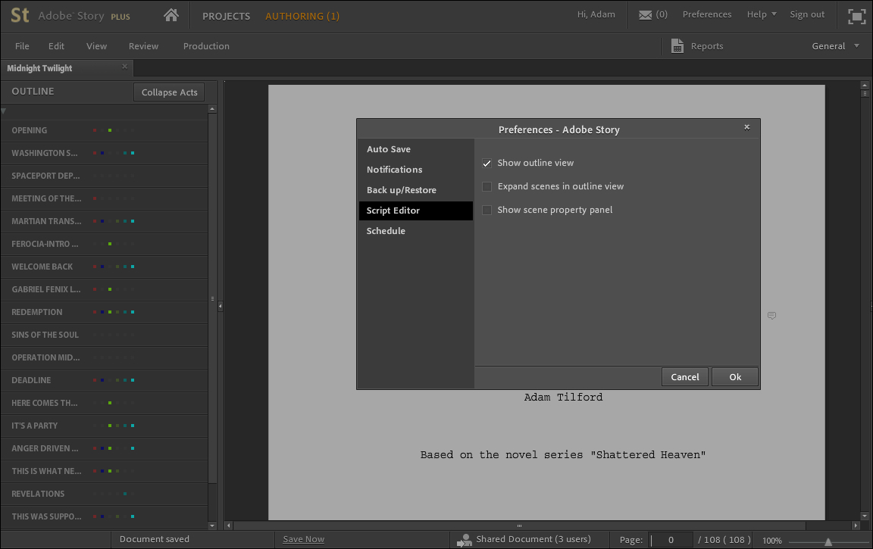Screen dimensions: 873x549
Task: Open the General workspace dropdown
Action: tap(835, 46)
